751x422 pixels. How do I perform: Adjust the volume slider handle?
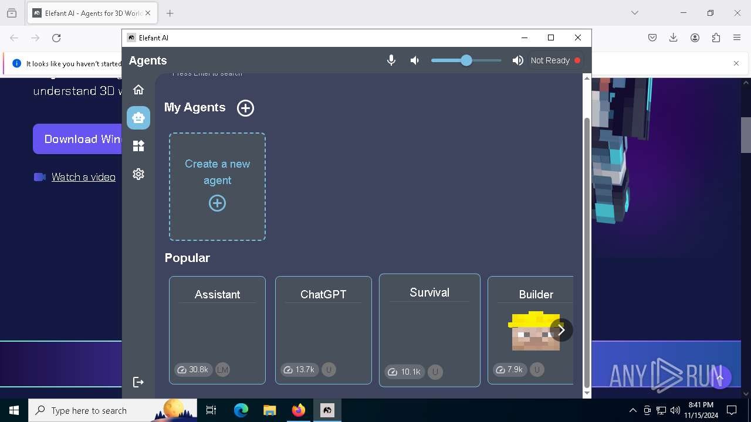tap(466, 60)
